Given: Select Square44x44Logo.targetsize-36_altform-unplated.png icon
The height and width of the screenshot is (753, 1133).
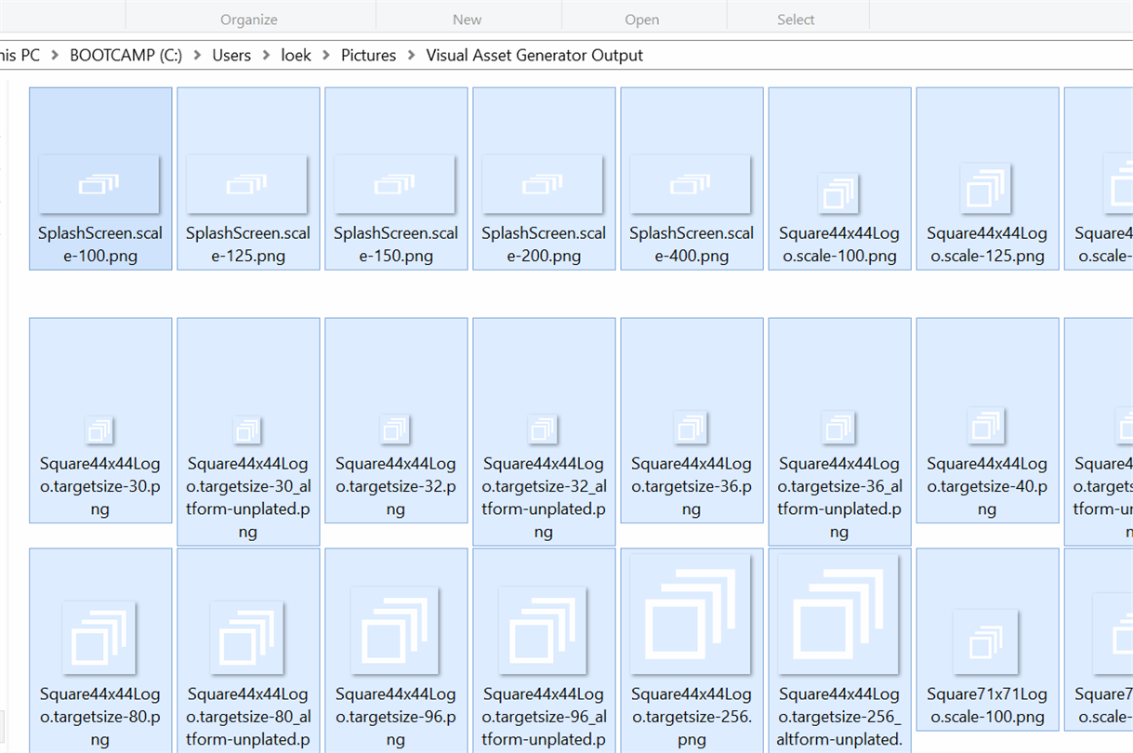Looking at the screenshot, I should 838,428.
